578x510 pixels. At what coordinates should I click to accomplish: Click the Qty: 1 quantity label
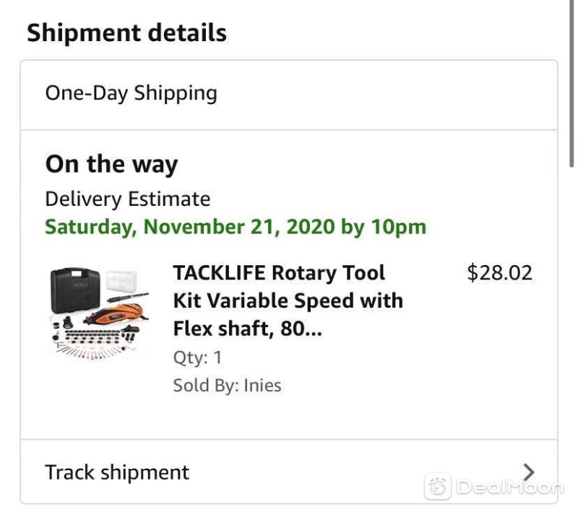(x=197, y=358)
